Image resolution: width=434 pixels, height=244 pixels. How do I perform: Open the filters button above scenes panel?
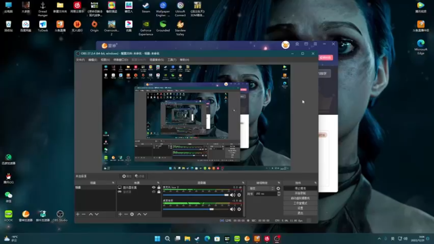140,176
